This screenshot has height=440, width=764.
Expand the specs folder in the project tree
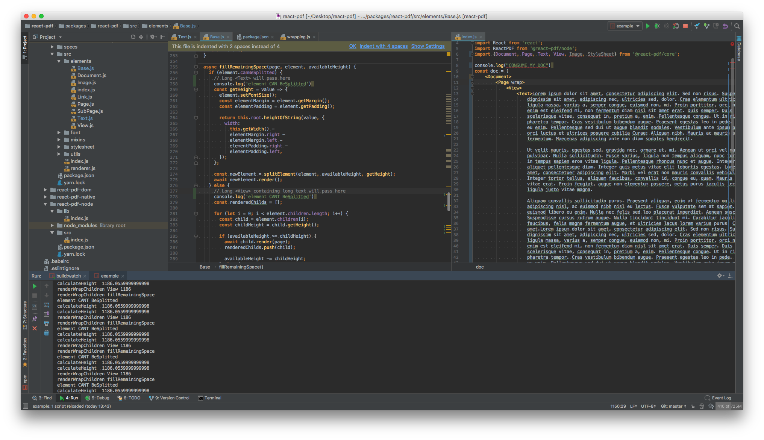point(52,47)
